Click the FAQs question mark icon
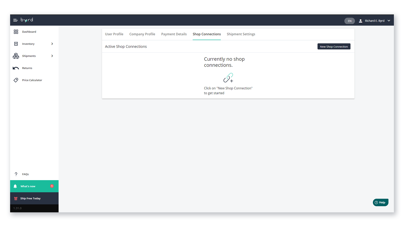 pyautogui.click(x=16, y=174)
